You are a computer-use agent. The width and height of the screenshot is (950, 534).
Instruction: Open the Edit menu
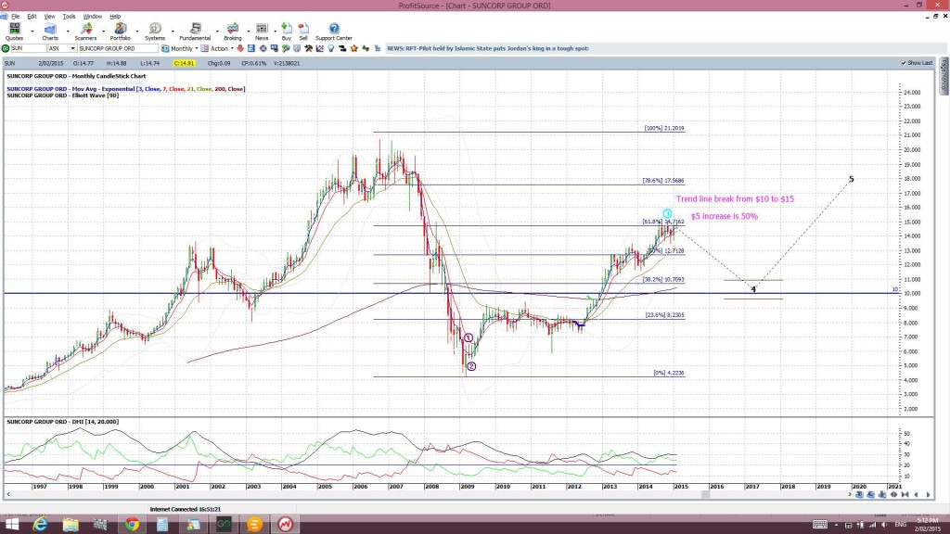point(32,17)
